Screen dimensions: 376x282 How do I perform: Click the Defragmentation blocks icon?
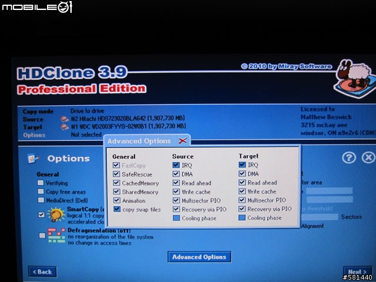tap(56, 235)
